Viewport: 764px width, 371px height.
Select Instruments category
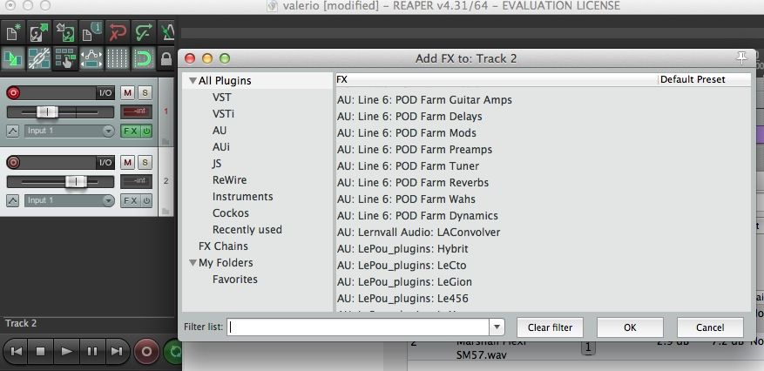(x=243, y=197)
